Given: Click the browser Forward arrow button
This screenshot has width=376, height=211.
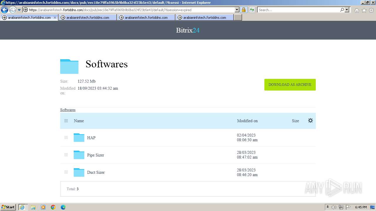Looking at the screenshot, I should pyautogui.click(x=13, y=10).
